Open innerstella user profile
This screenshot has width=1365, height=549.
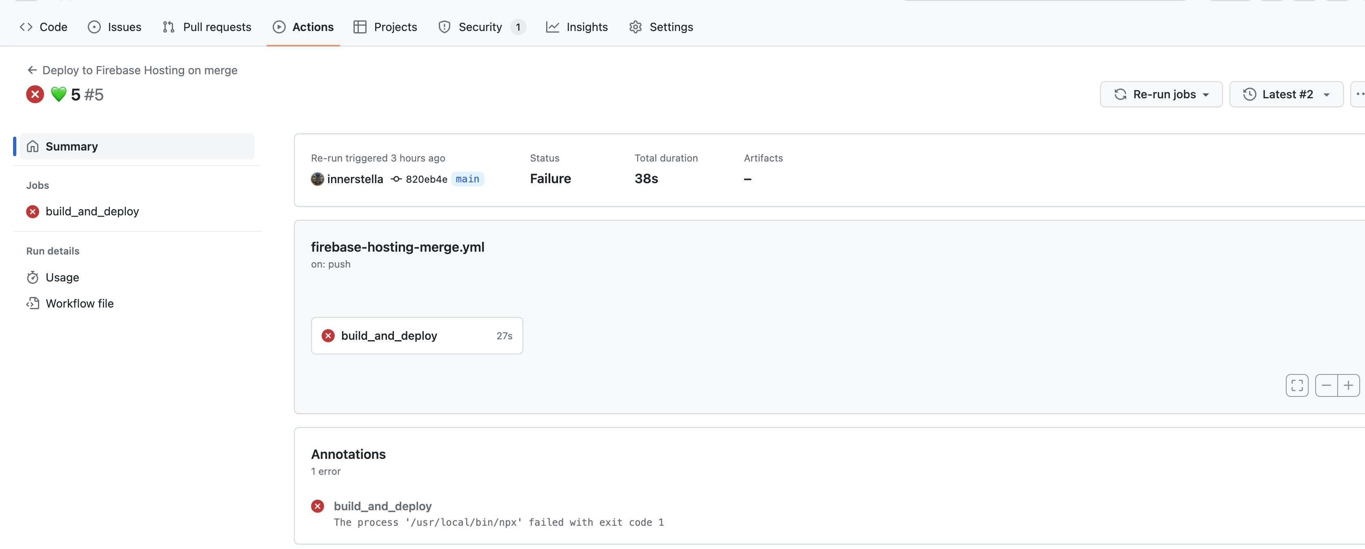pyautogui.click(x=355, y=179)
